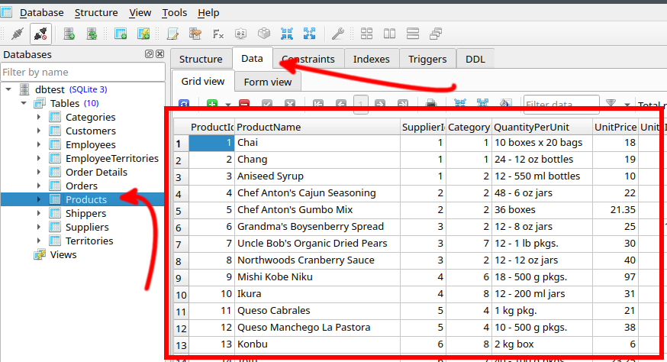Click the Add database toolbar icon
Image resolution: width=667 pixels, height=362 pixels.
click(69, 34)
